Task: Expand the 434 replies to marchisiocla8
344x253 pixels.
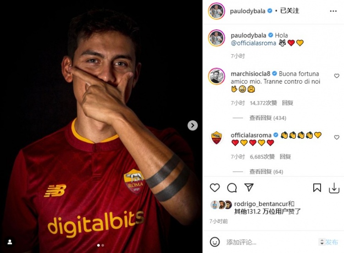Action: (x=268, y=118)
